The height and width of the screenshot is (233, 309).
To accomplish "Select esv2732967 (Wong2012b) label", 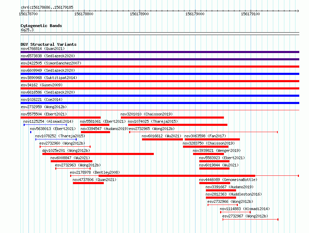I will [245, 216].
